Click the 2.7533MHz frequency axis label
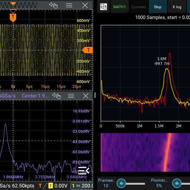This screenshot has width=190, height=190. pos(45,177)
